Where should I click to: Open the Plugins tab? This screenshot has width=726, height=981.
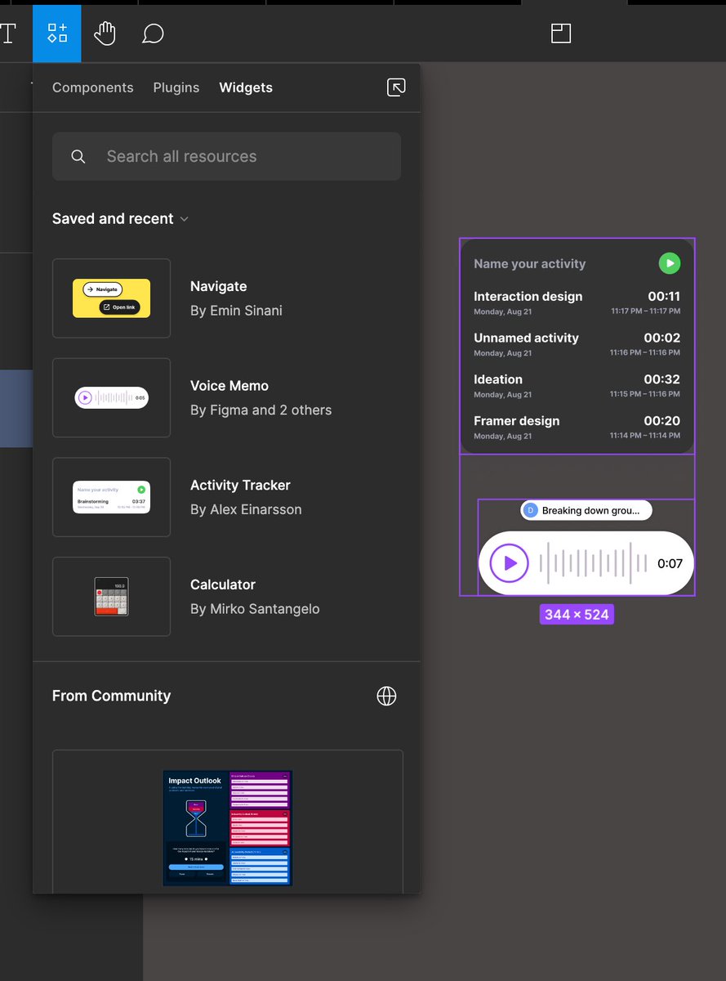click(176, 87)
